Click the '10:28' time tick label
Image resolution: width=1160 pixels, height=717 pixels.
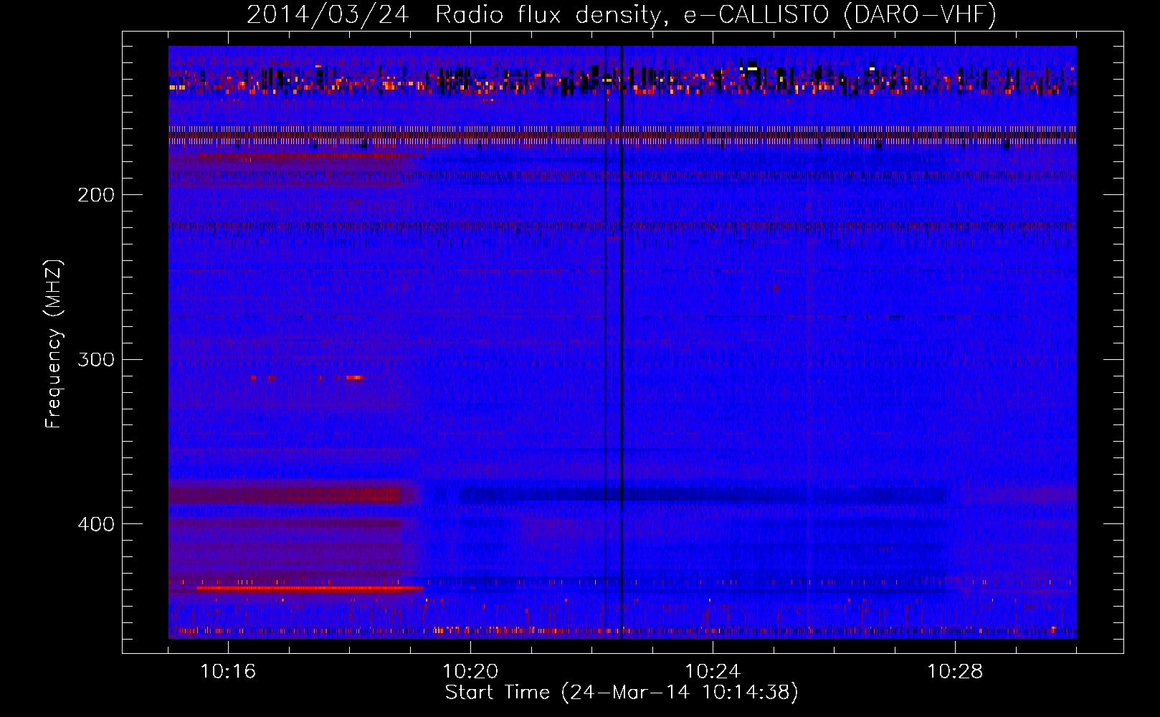pos(955,672)
